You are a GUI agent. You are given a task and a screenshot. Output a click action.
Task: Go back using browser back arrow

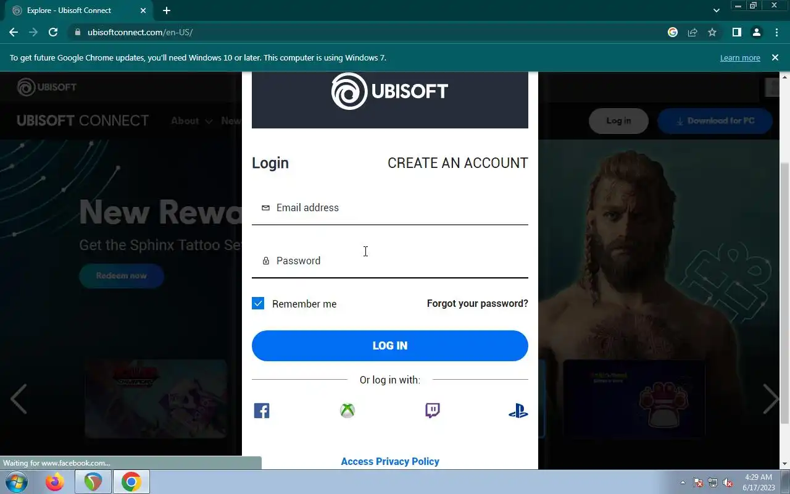click(14, 32)
